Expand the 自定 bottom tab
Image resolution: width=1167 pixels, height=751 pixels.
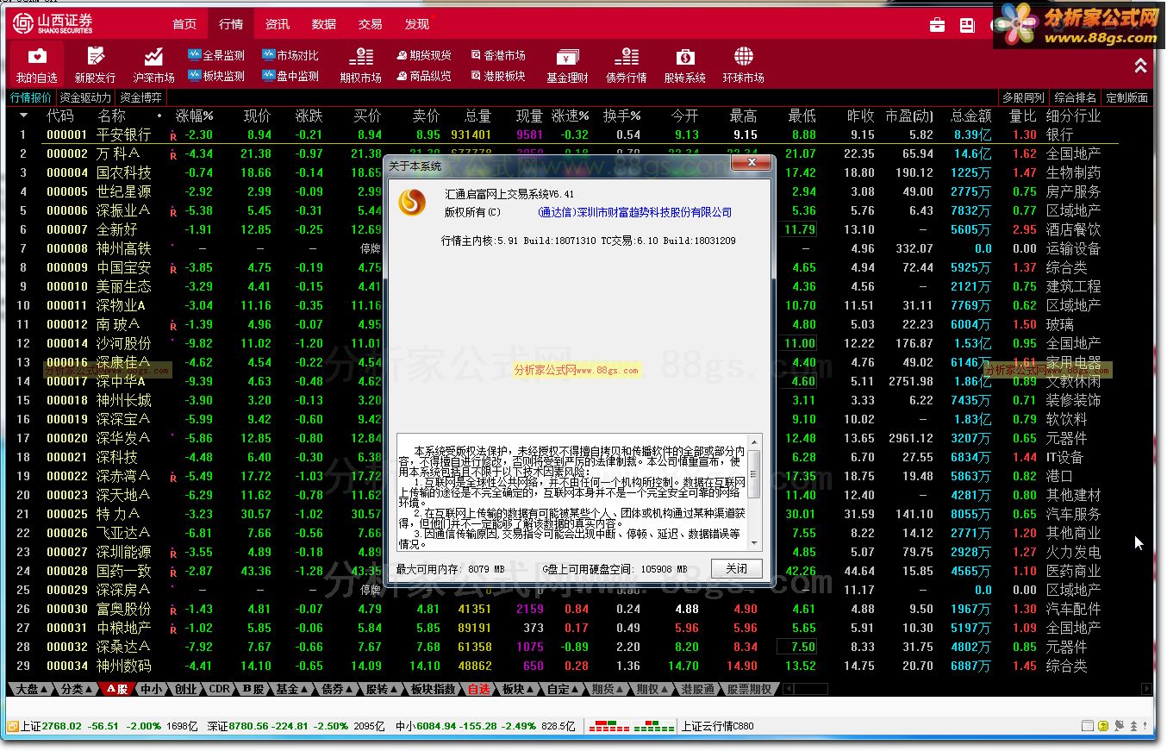point(563,689)
